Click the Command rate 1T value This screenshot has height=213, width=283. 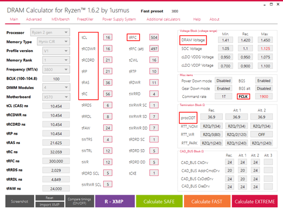point(223,96)
